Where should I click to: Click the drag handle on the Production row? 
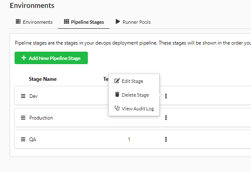coord(23,118)
